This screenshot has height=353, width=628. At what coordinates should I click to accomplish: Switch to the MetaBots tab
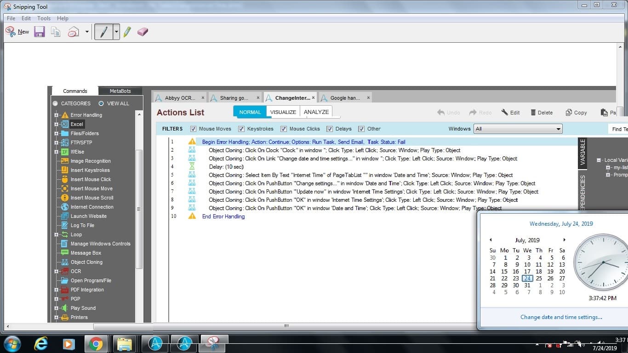(120, 91)
